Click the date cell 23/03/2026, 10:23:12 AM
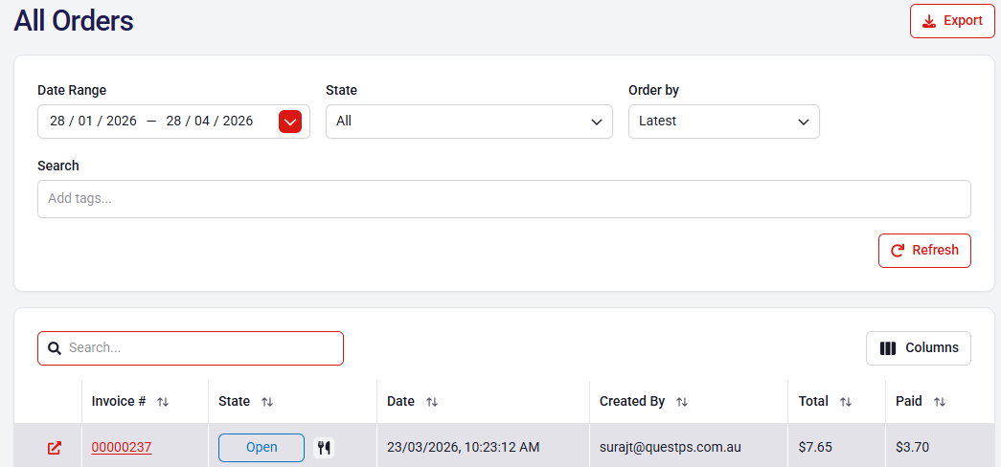Screen dimensions: 1001x467 pos(464,447)
